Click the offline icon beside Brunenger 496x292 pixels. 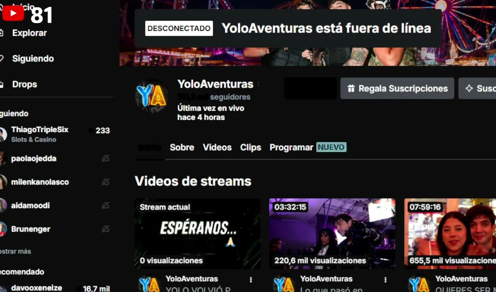click(x=106, y=229)
